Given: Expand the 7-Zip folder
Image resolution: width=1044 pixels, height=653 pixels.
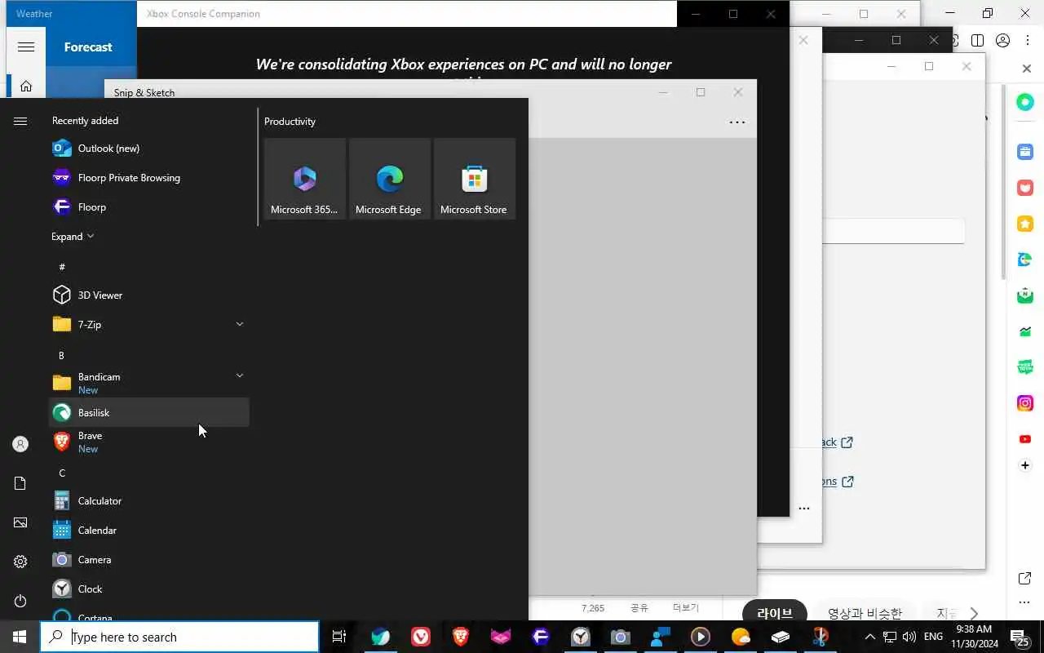Looking at the screenshot, I should pos(240,324).
